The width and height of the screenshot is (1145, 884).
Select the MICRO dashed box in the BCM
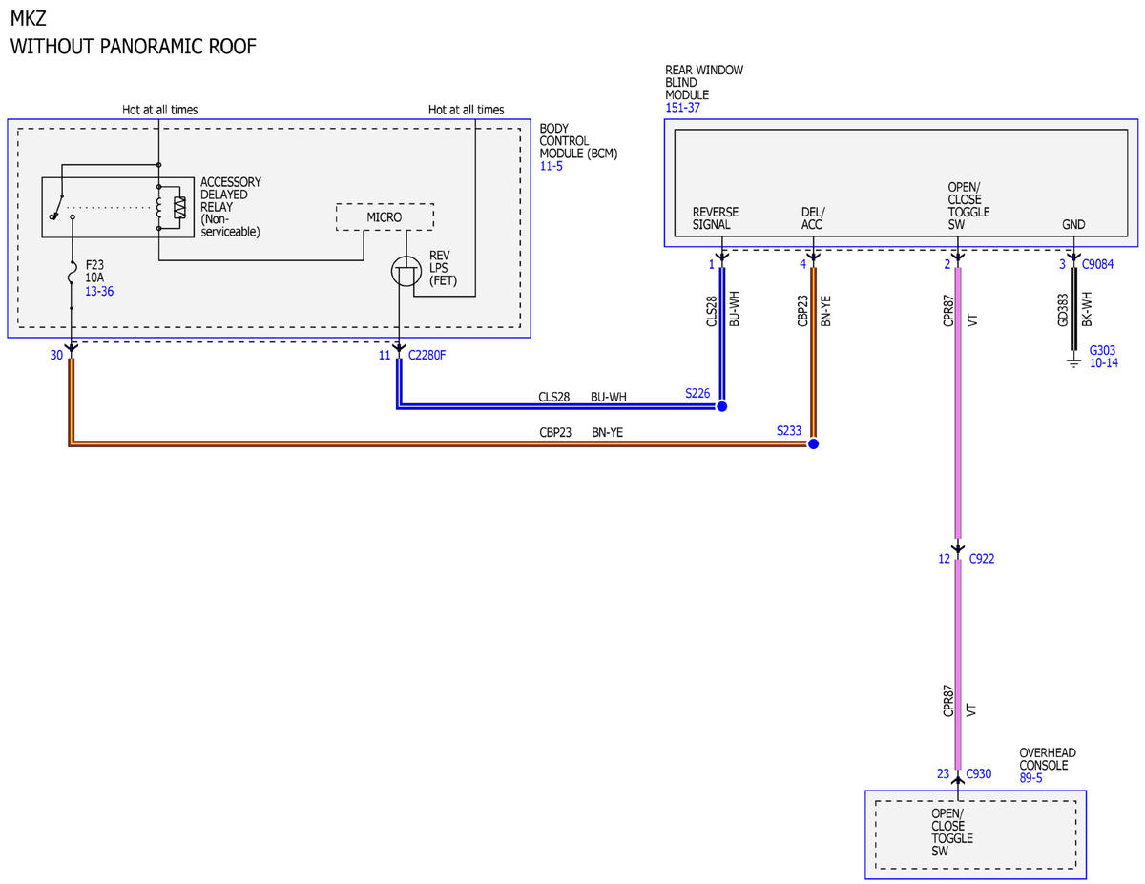(x=385, y=217)
